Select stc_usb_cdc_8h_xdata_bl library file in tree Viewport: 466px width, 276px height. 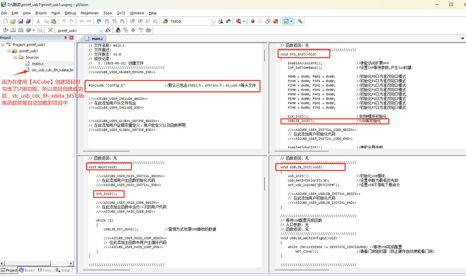tap(52, 70)
